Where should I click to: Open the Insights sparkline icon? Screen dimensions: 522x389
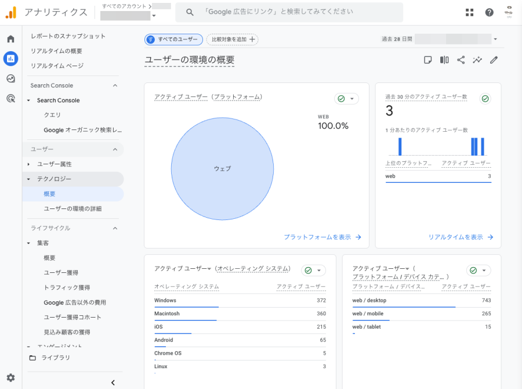[x=477, y=60]
